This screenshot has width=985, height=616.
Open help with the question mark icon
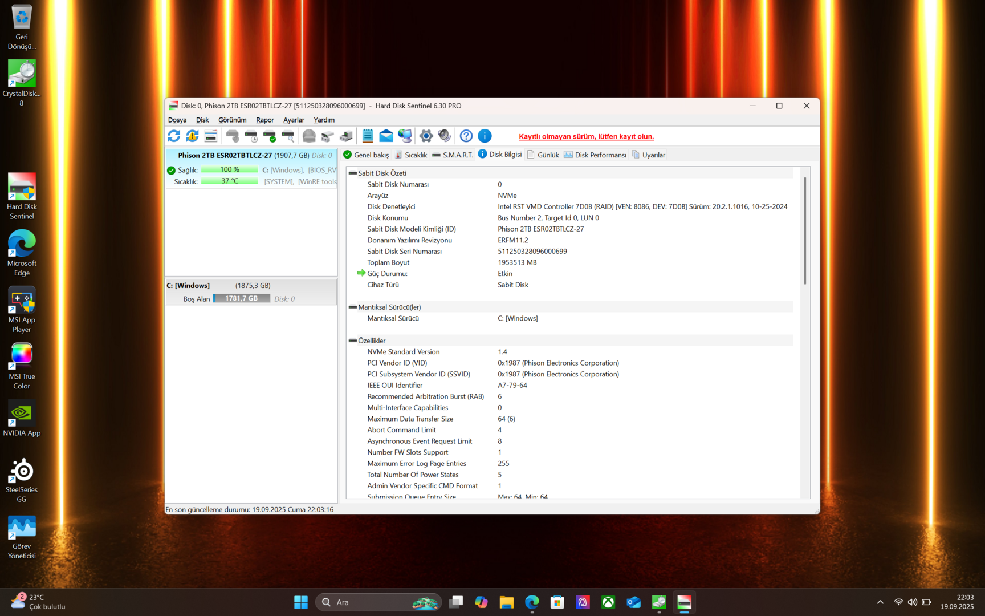(x=466, y=136)
